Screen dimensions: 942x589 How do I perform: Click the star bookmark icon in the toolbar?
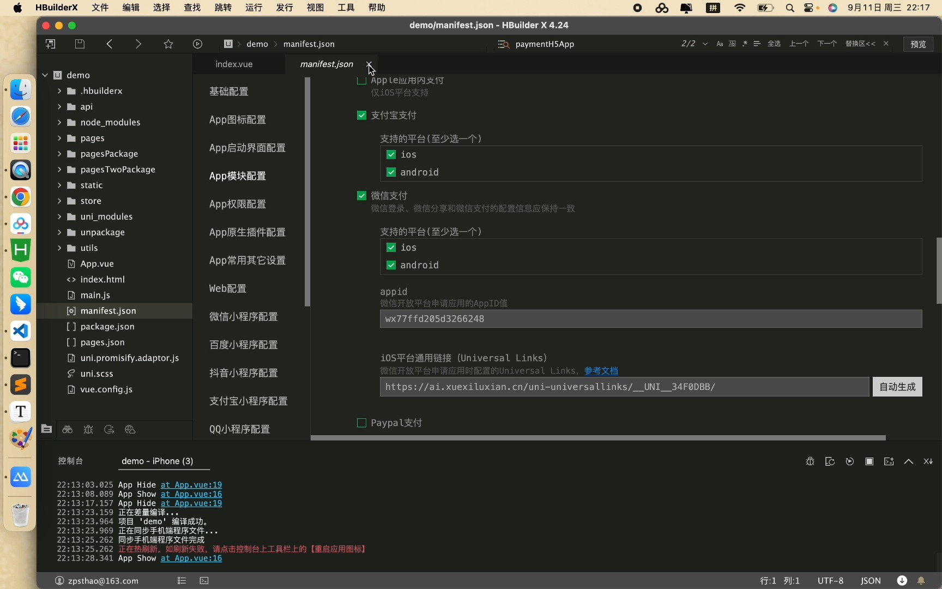coord(168,44)
